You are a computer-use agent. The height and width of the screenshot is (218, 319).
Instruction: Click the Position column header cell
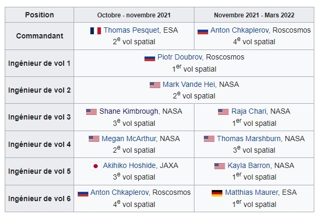(x=39, y=15)
